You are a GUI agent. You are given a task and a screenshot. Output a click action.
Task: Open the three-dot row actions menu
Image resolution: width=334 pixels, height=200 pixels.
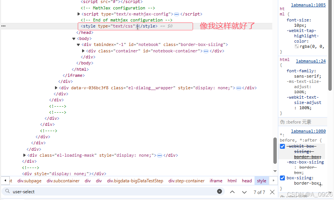coord(3,26)
